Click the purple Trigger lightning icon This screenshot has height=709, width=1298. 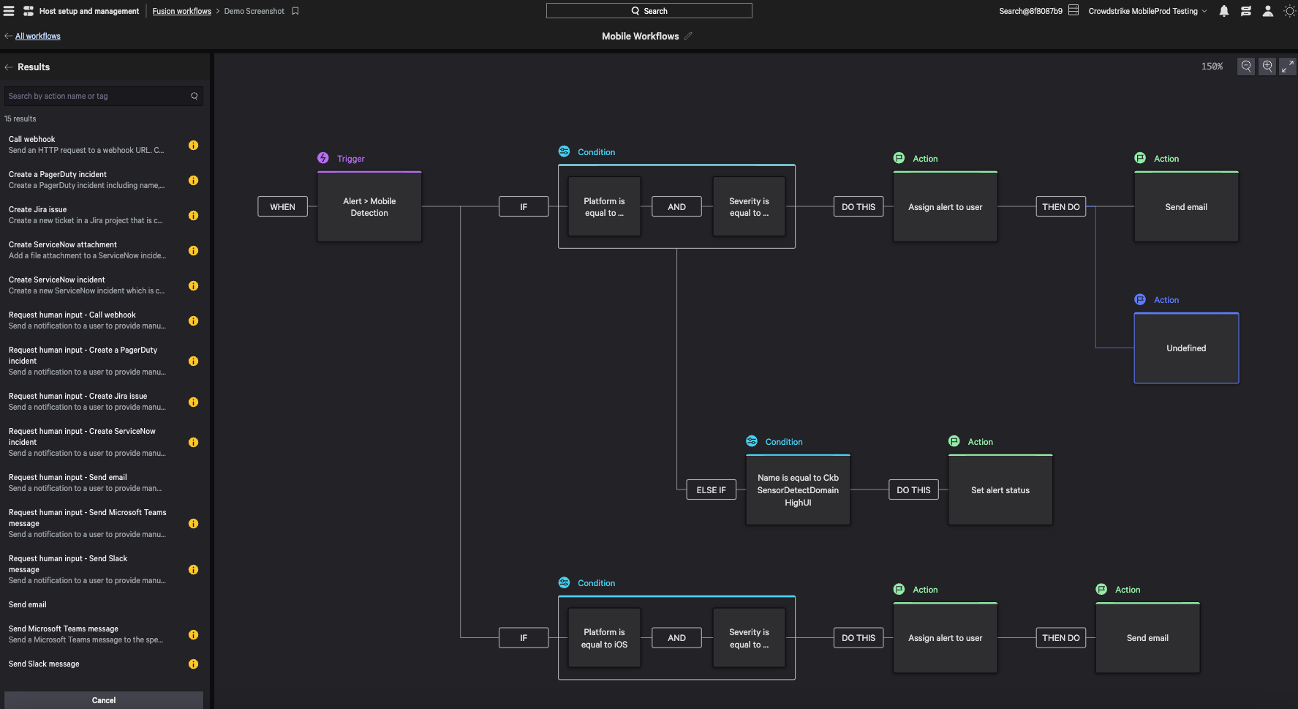323,158
